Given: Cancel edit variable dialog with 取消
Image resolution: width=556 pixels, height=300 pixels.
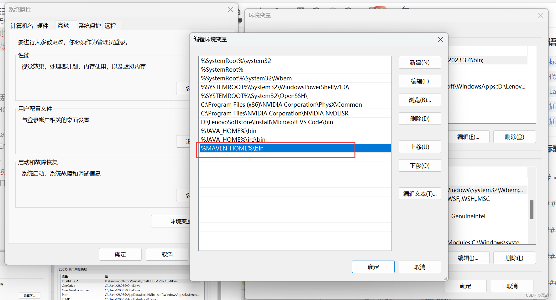Looking at the screenshot, I should click(x=420, y=267).
